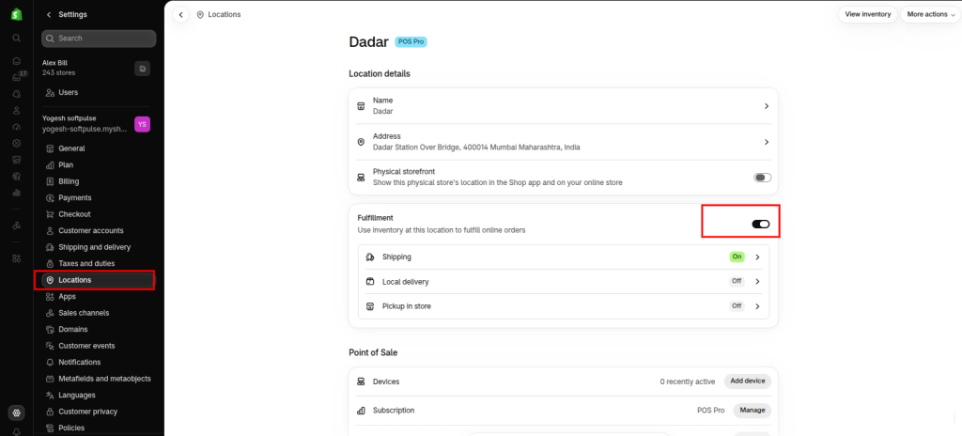Open the Local delivery row chevron

tap(757, 281)
